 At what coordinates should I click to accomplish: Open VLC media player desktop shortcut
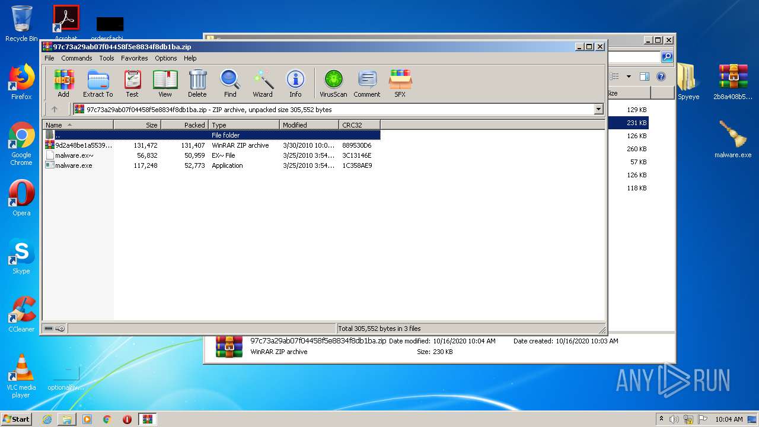point(21,376)
